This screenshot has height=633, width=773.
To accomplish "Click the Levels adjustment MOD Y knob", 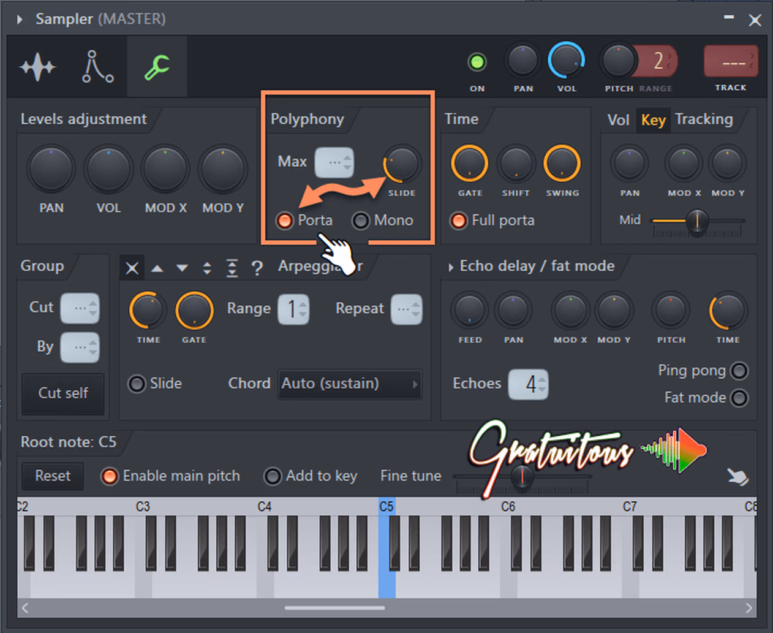I will [223, 169].
